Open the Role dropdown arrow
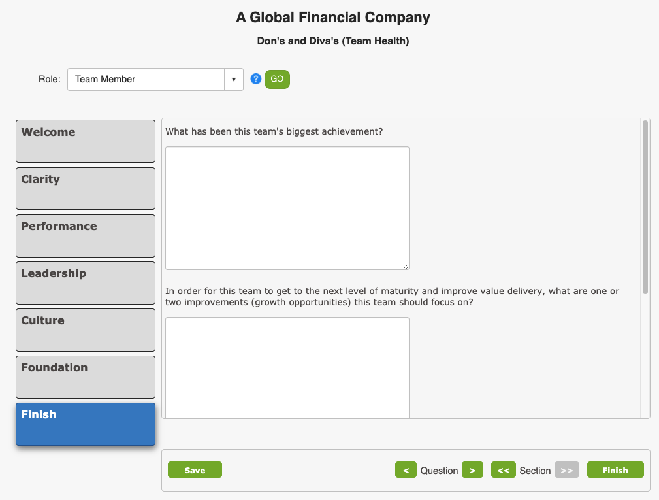 (x=234, y=80)
